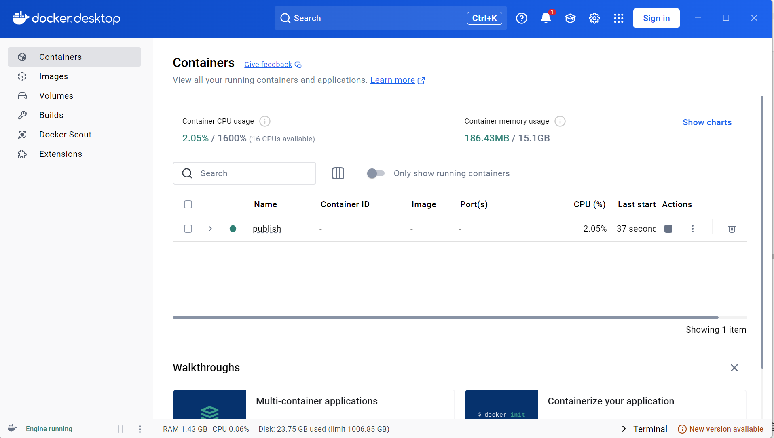Expand the publish container row
This screenshot has width=774, height=438.
[210, 229]
